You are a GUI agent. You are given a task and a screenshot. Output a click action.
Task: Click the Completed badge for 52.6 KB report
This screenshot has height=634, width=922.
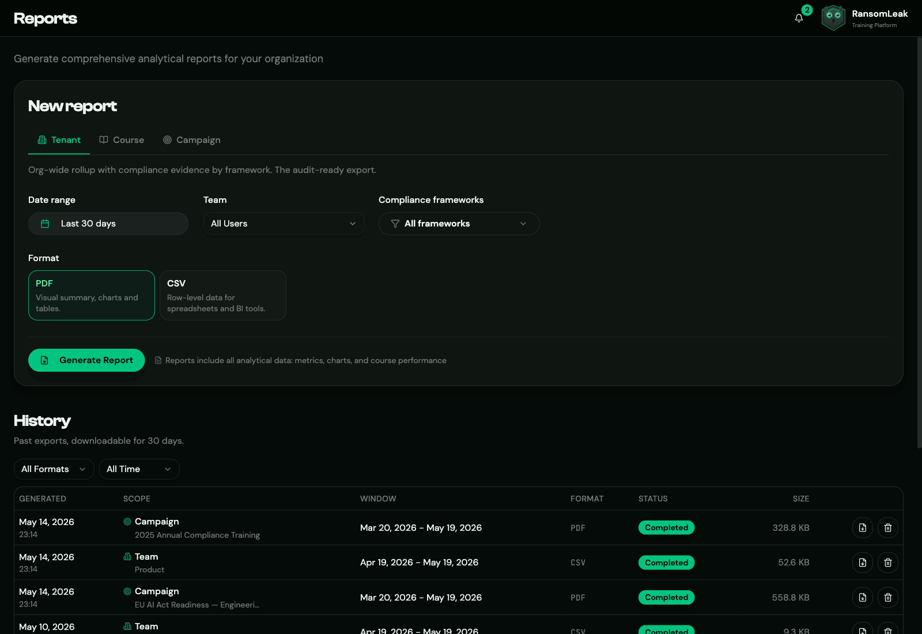click(x=667, y=563)
